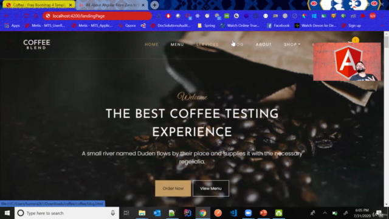This screenshot has height=219, width=389.
Task: Open the chevron for more bookmarks
Action: click(382, 26)
